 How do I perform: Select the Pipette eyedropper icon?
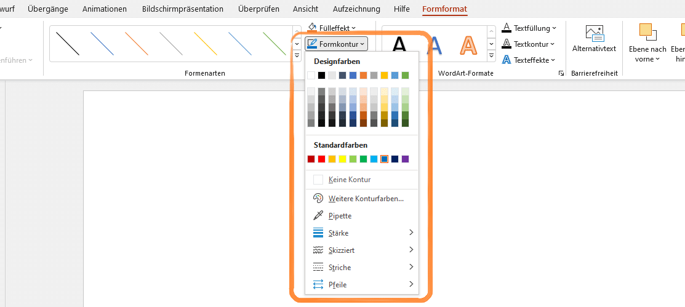point(318,215)
